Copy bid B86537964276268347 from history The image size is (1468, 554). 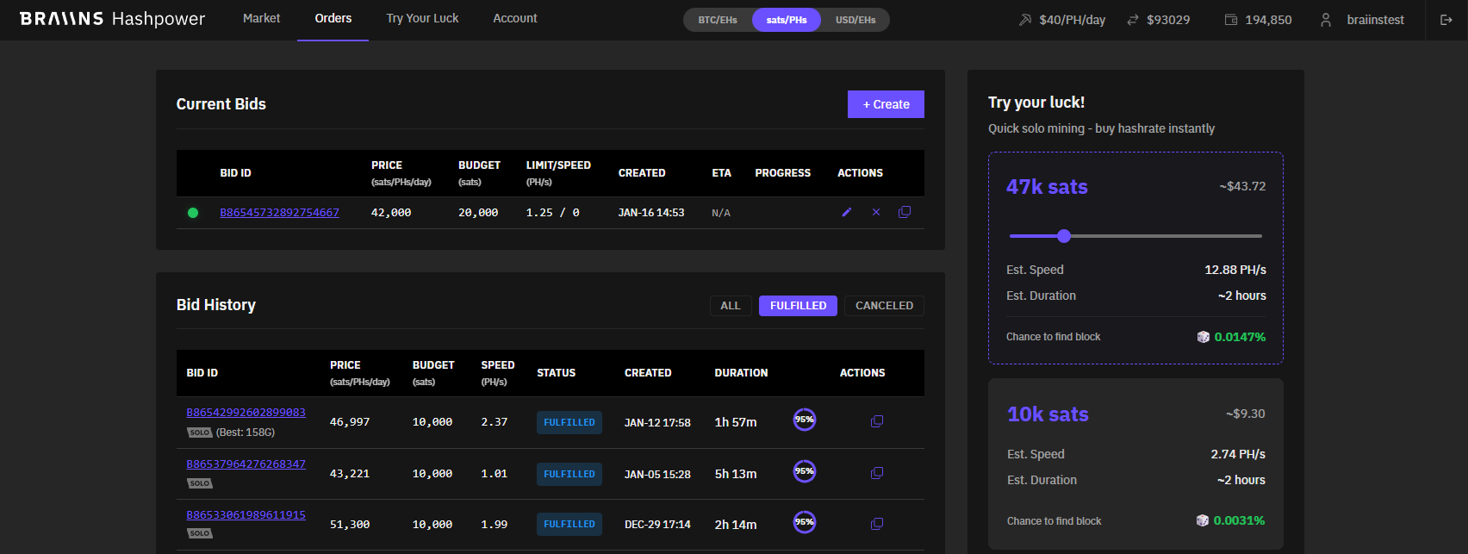click(877, 473)
